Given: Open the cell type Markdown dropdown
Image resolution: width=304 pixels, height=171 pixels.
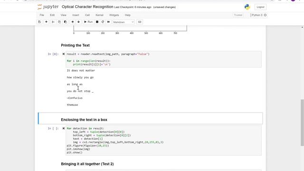Looking at the screenshot, I should [x=123, y=22].
